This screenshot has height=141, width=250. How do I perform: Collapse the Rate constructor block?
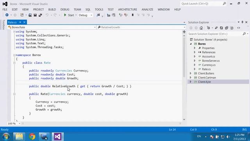pos(14,94)
